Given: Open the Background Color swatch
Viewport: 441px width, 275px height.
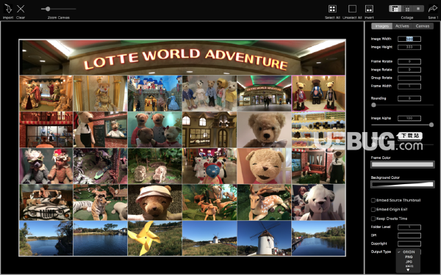Looking at the screenshot, I should (402, 184).
